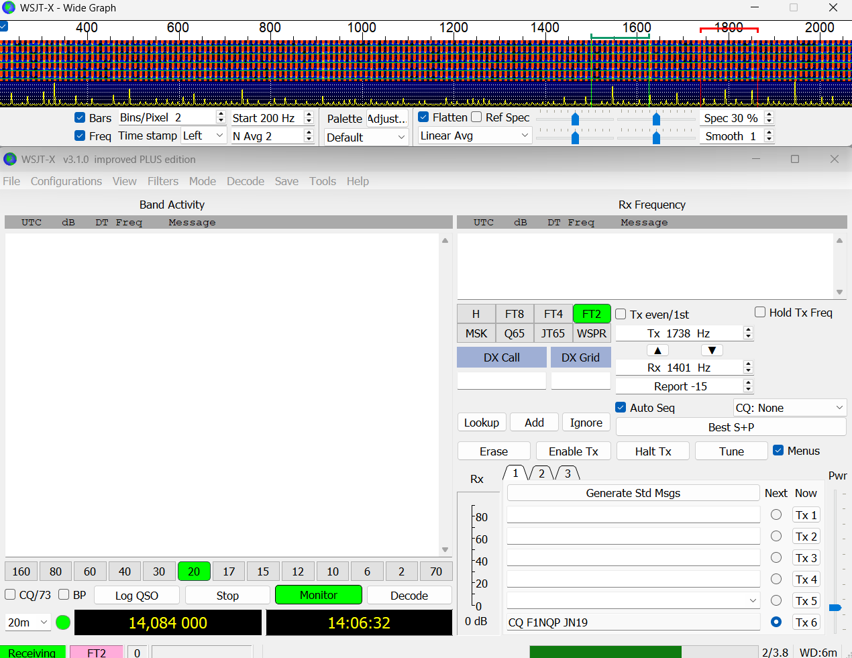Image resolution: width=852 pixels, height=658 pixels.
Task: Expand the Linear Avg dropdown
Action: click(474, 135)
